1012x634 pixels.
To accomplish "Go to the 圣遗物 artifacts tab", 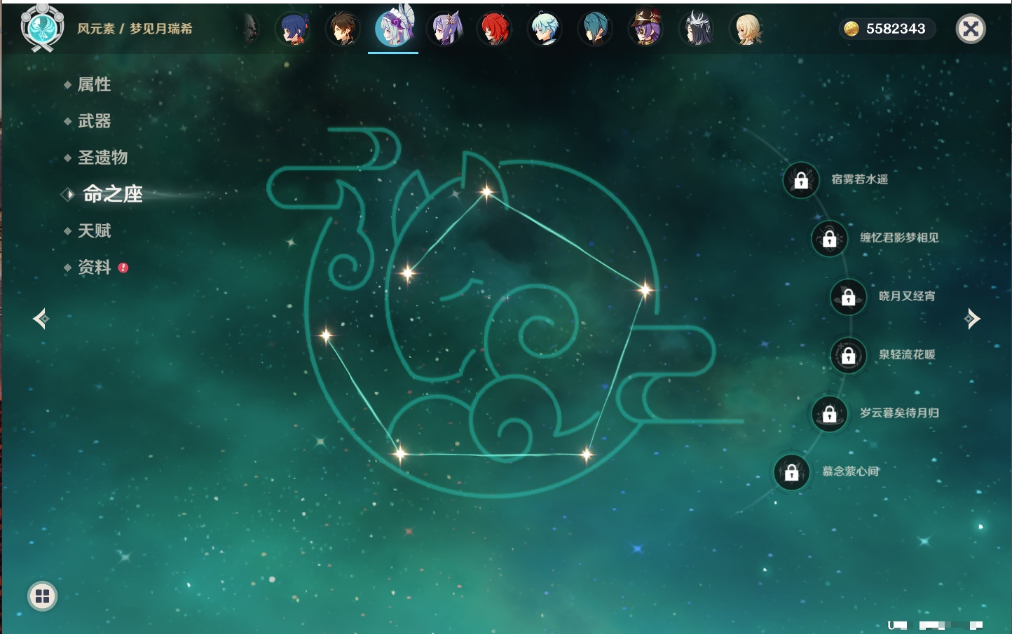I will pyautogui.click(x=102, y=158).
